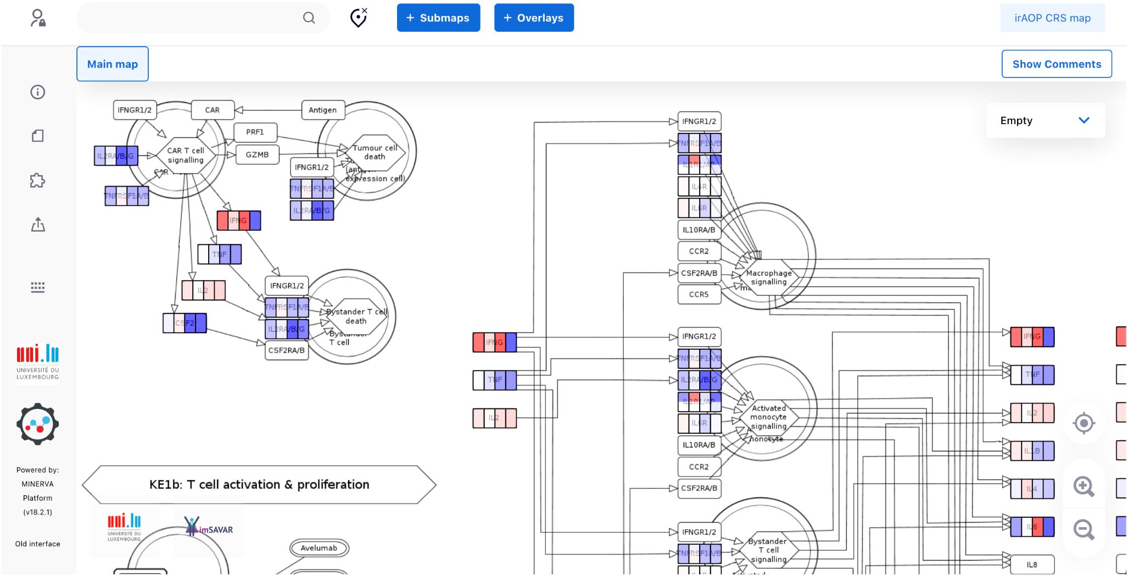Image resolution: width=1128 pixels, height=576 pixels.
Task: Open the info sidebar icon
Action: [x=38, y=92]
